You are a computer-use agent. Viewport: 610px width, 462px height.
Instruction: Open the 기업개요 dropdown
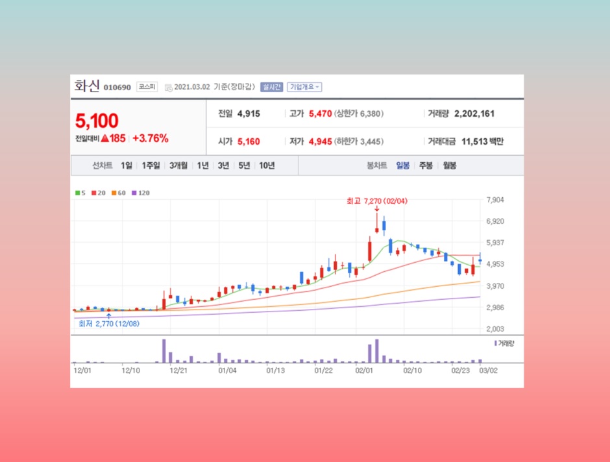coord(304,87)
